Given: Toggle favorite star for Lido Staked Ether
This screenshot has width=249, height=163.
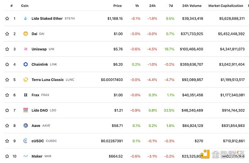Looking at the screenshot, I should click(7, 18).
